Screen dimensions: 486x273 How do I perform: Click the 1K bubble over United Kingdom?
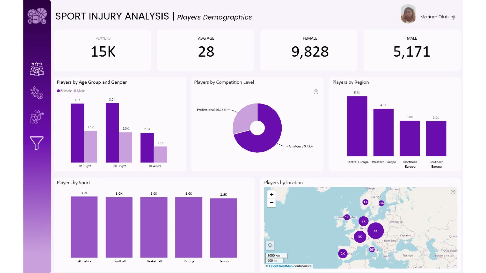[347, 217]
